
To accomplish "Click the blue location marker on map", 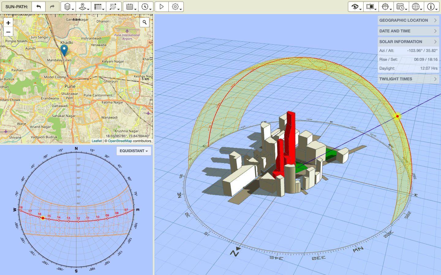I will pyautogui.click(x=64, y=50).
